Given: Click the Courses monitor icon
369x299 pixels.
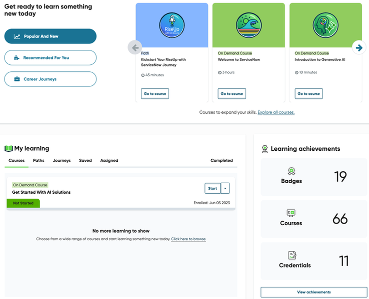Looking at the screenshot, I should click(291, 213).
